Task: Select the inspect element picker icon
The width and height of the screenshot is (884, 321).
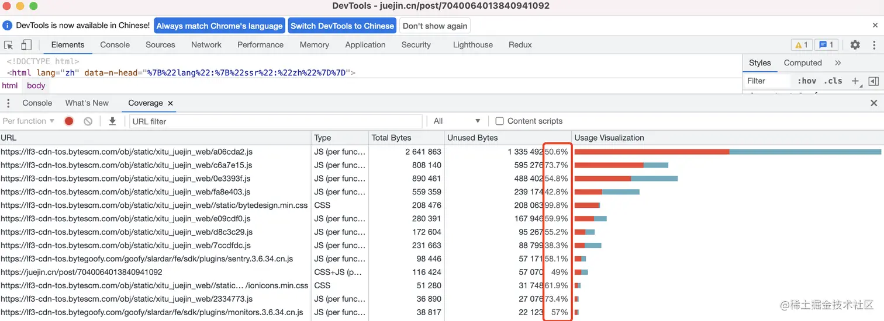Action: click(x=9, y=45)
